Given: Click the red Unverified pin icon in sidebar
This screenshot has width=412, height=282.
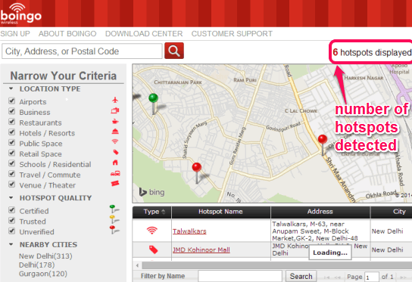Looking at the screenshot, I should [x=114, y=230].
